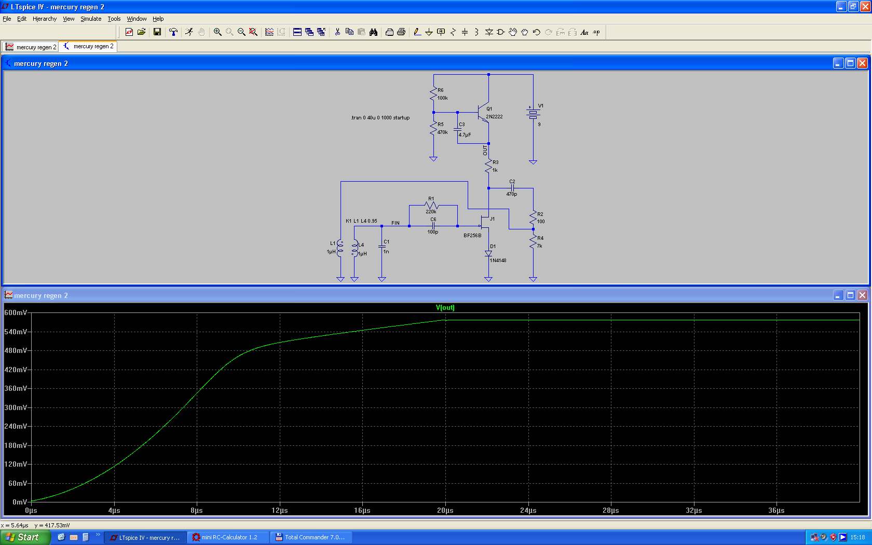Pick the Capacitor component tool

pyautogui.click(x=465, y=32)
